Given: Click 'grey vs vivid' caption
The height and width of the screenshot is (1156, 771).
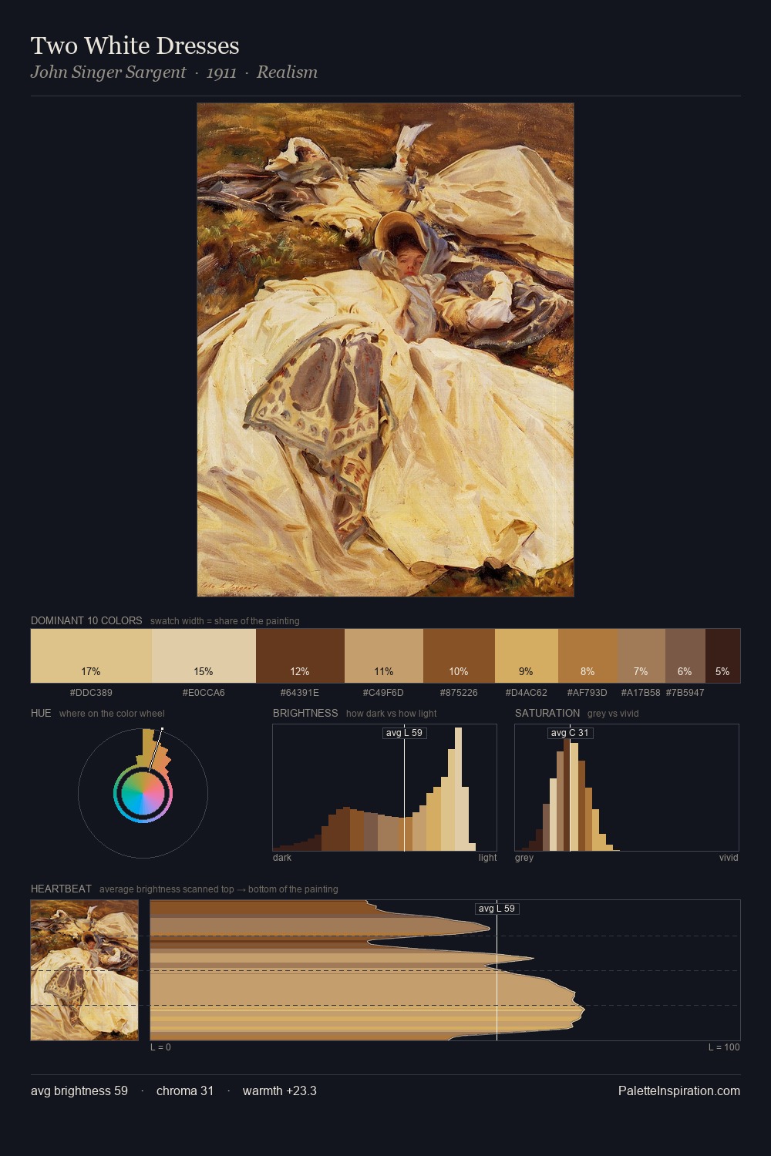Looking at the screenshot, I should (x=613, y=714).
